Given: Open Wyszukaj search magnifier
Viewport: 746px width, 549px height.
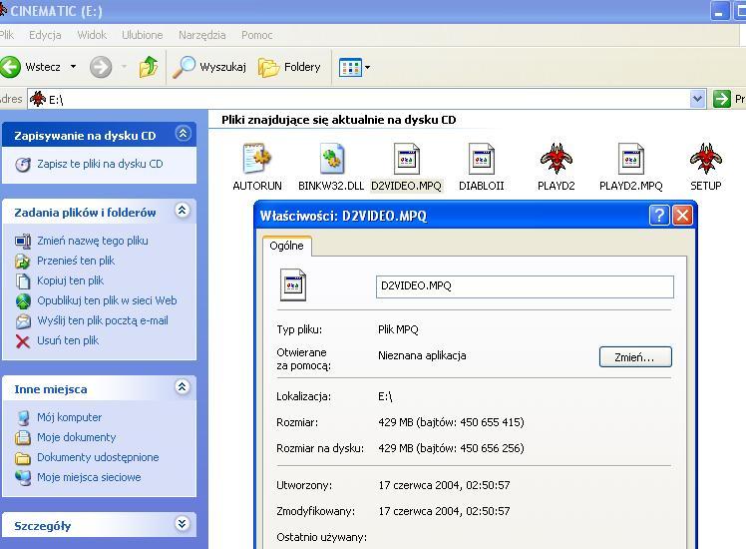Looking at the screenshot, I should pyautogui.click(x=185, y=67).
